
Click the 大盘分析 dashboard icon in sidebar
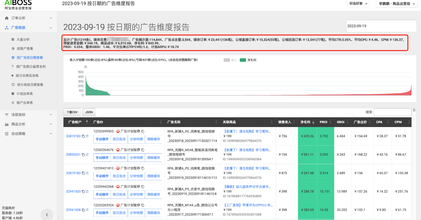[13, 39]
